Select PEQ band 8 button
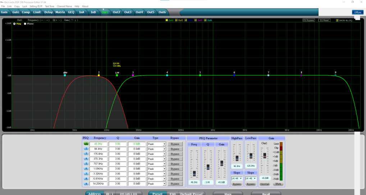366x195 pixels. coord(86,179)
